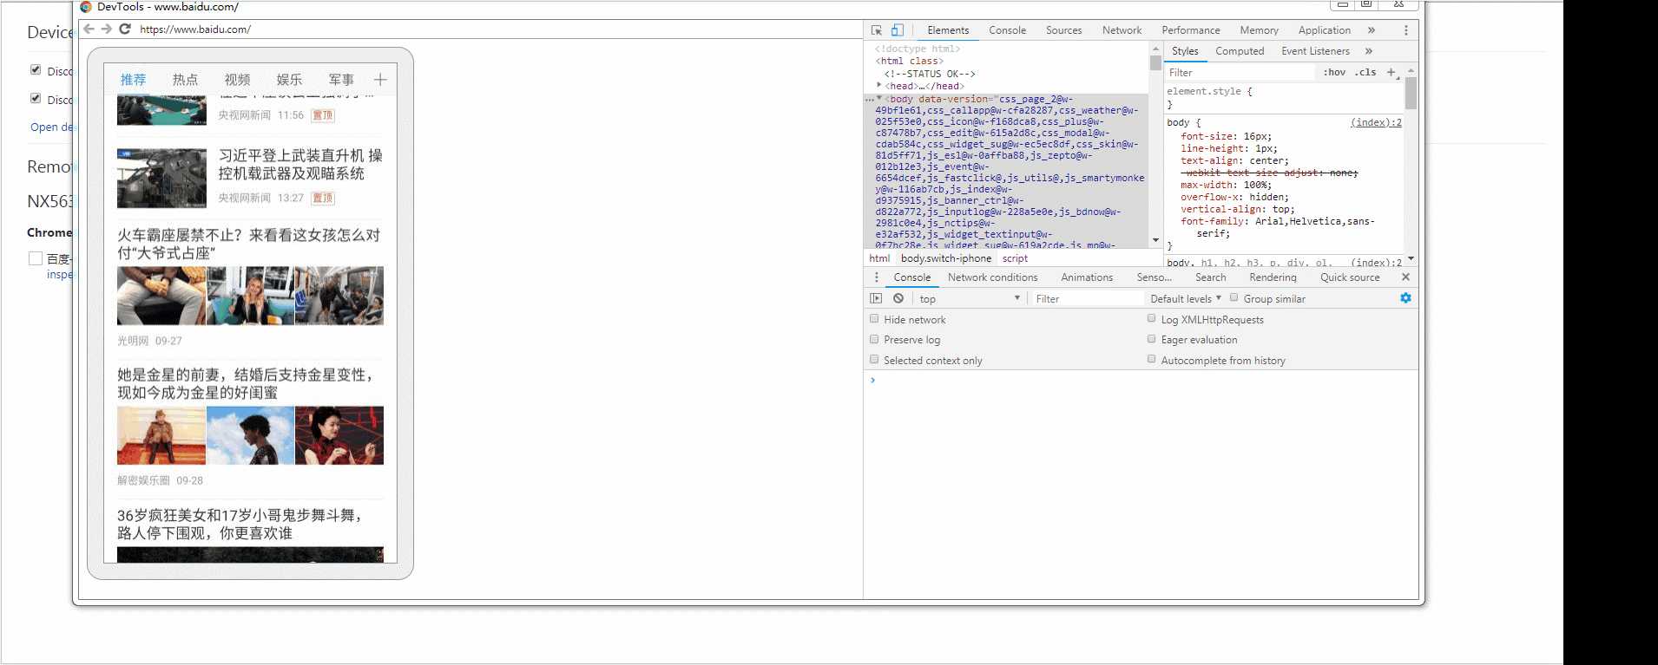Open the Network panel tab
The height and width of the screenshot is (665, 1658).
click(1122, 30)
